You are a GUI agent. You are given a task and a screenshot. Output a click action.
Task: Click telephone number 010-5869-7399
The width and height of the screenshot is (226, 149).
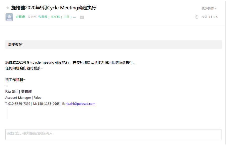[19, 104]
